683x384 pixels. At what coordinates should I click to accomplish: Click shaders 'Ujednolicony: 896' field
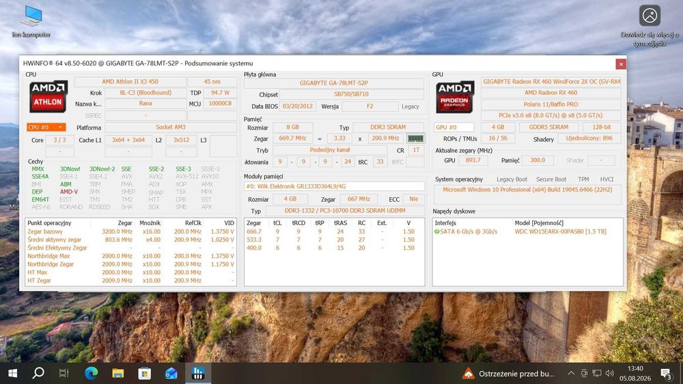tap(589, 138)
